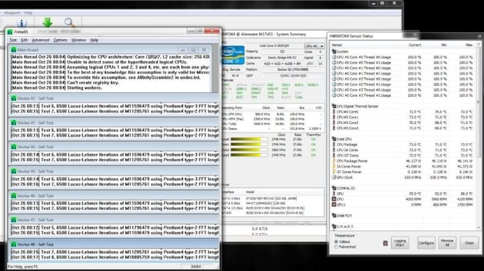
Task: Select the Celsius temperature radio button
Action: tap(336, 242)
